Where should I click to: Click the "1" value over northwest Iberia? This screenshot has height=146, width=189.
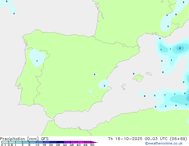point(37,61)
